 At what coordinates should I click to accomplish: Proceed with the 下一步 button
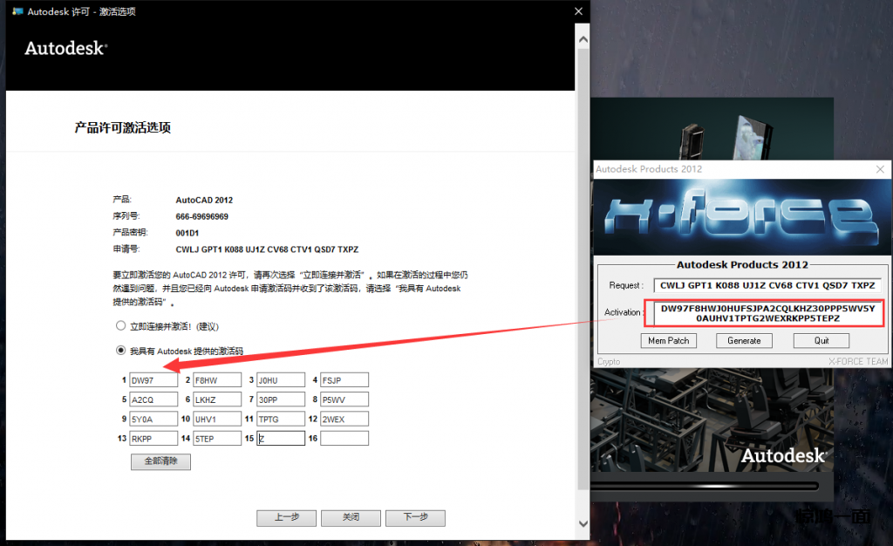click(415, 518)
